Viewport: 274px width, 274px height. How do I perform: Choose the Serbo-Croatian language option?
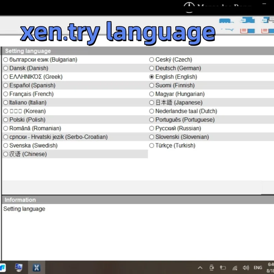(5, 137)
